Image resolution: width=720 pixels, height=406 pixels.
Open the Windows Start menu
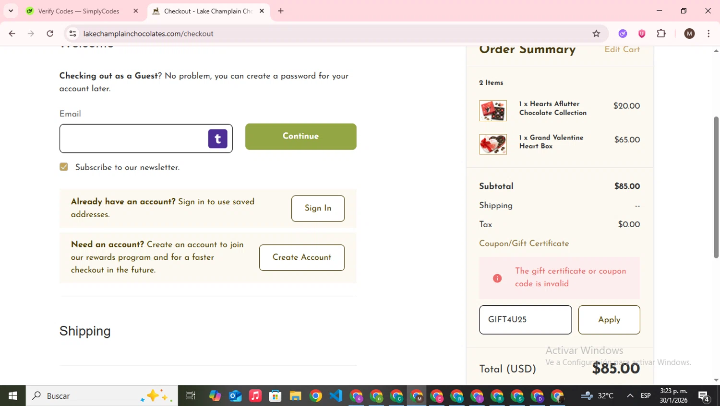pyautogui.click(x=13, y=396)
